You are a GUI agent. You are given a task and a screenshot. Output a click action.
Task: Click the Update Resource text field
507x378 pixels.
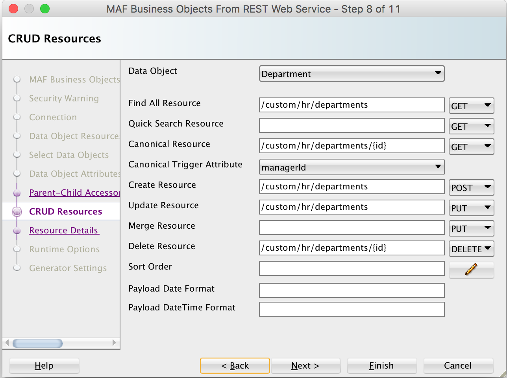click(x=352, y=207)
